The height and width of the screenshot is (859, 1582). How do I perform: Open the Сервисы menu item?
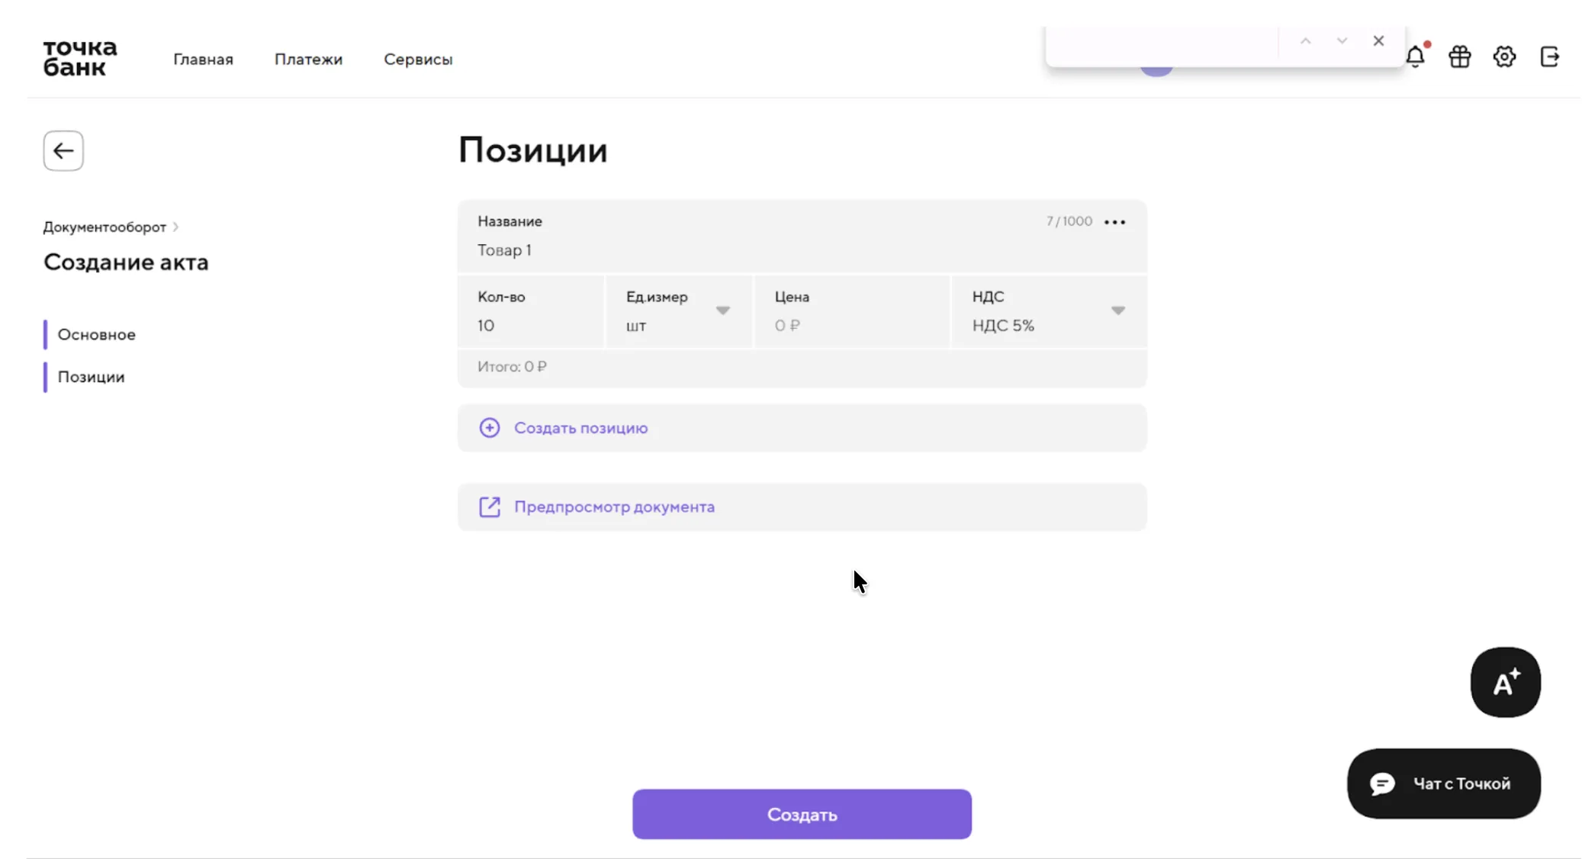point(418,60)
